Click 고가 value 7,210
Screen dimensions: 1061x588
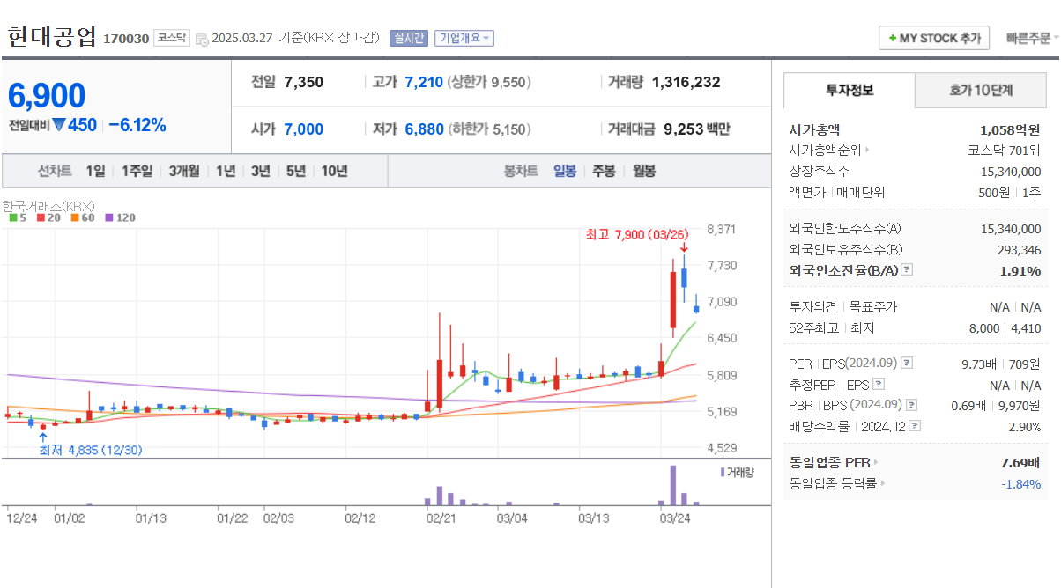(424, 82)
